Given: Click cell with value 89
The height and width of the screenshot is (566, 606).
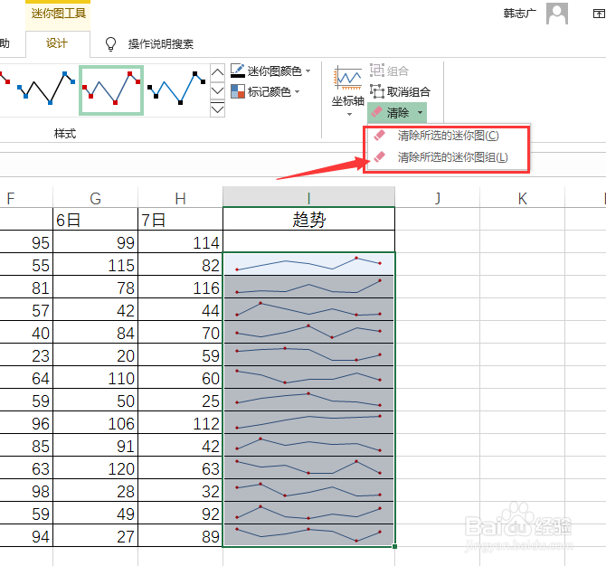Looking at the screenshot, I should coord(180,536).
